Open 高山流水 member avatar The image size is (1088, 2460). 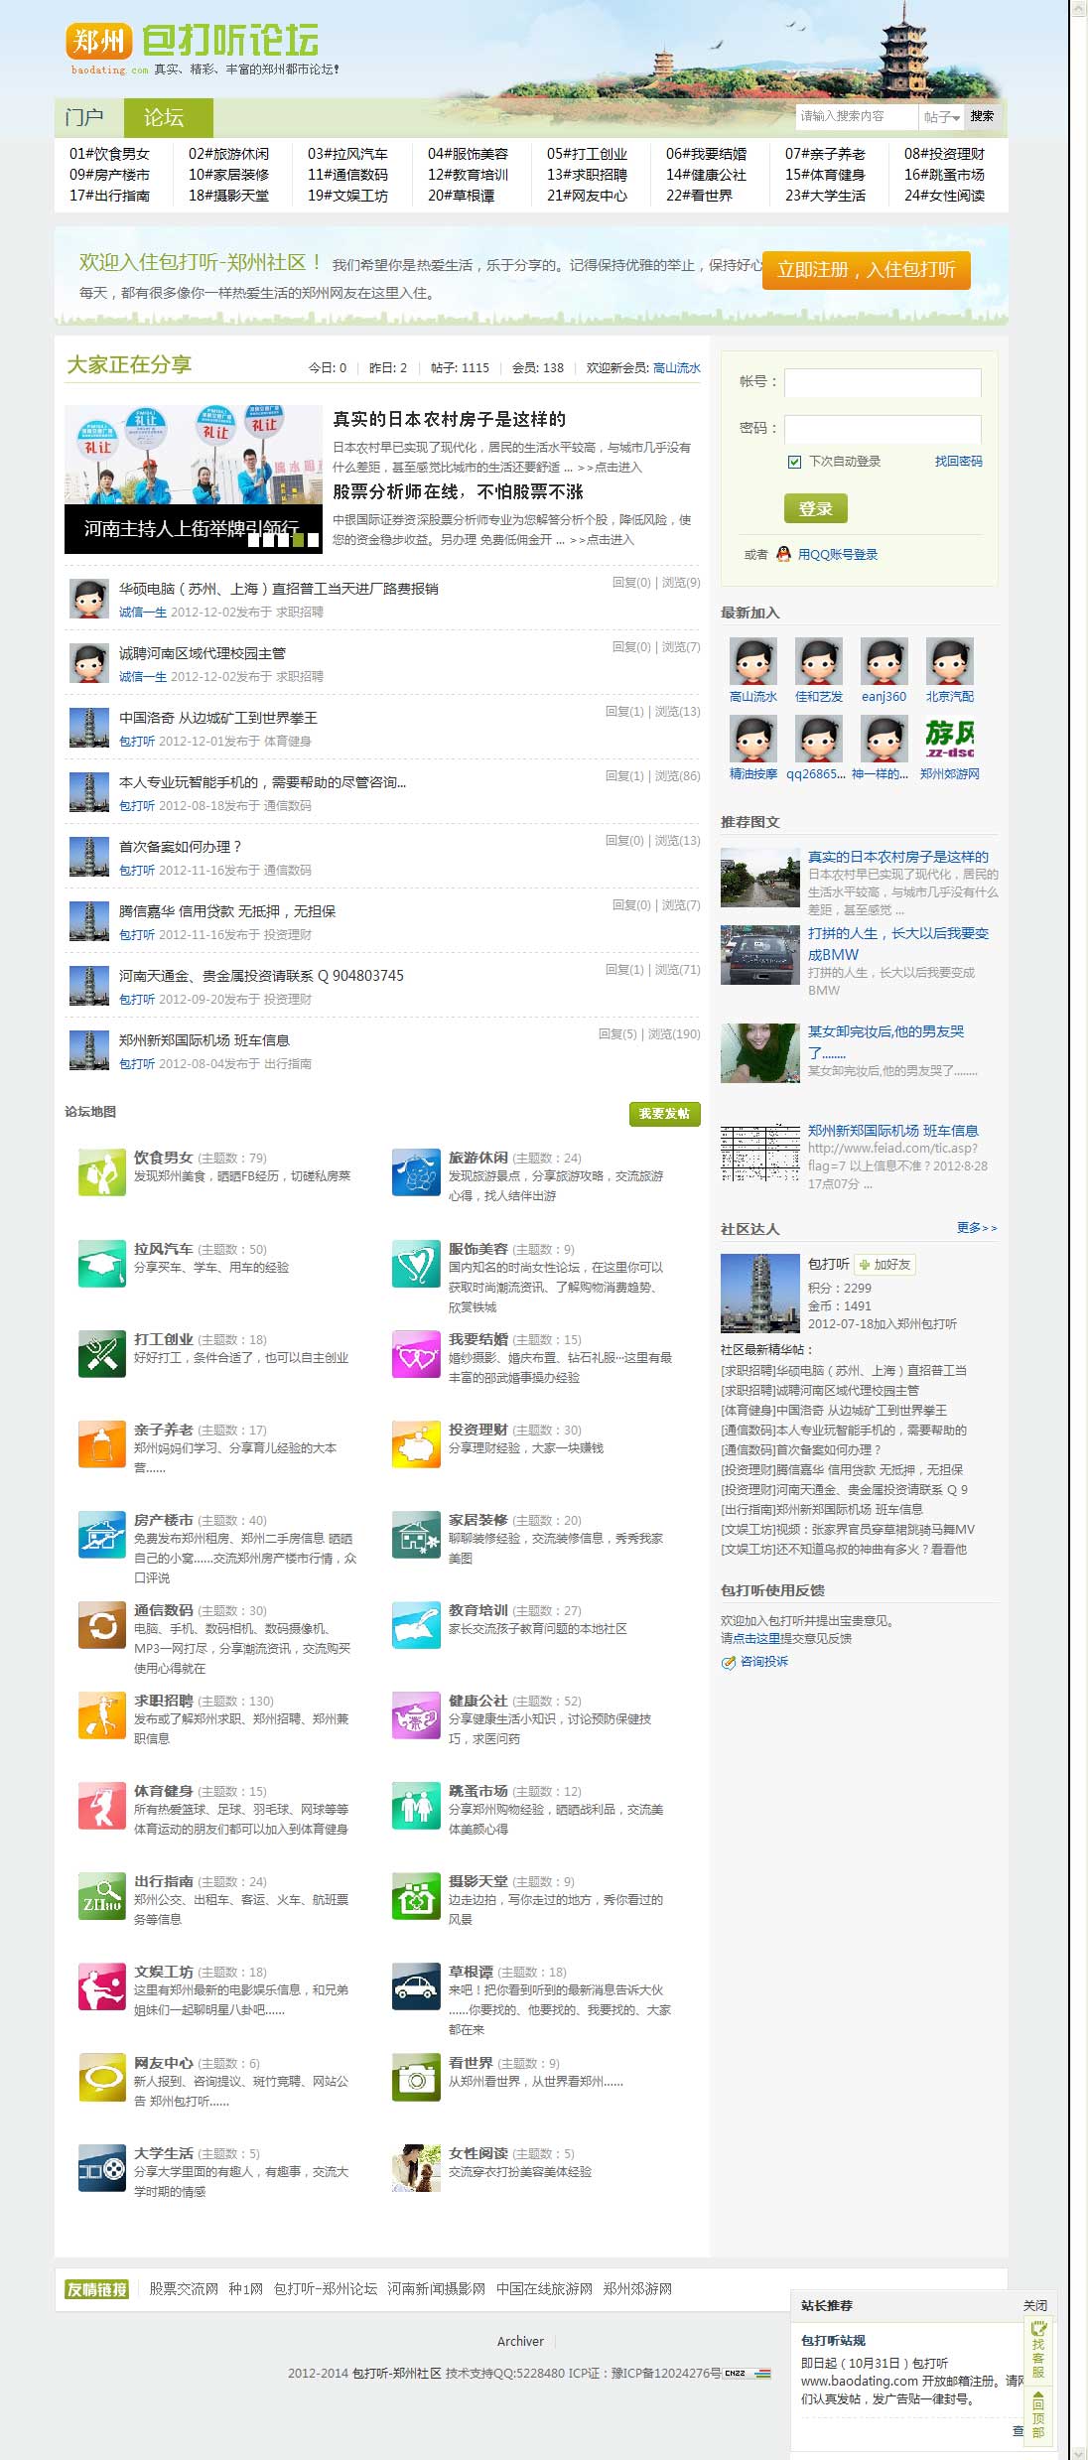point(752,661)
